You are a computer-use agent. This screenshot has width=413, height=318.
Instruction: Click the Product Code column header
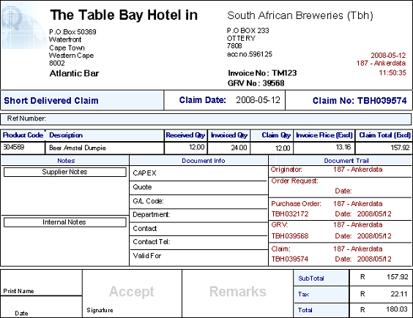tap(23, 135)
